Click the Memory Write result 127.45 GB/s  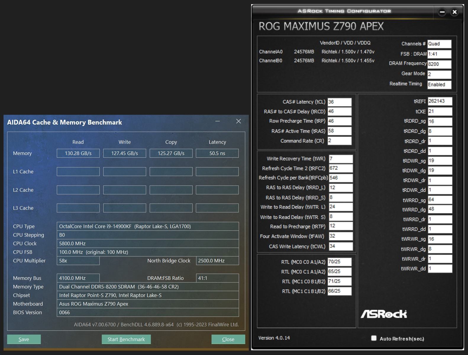tap(125, 153)
